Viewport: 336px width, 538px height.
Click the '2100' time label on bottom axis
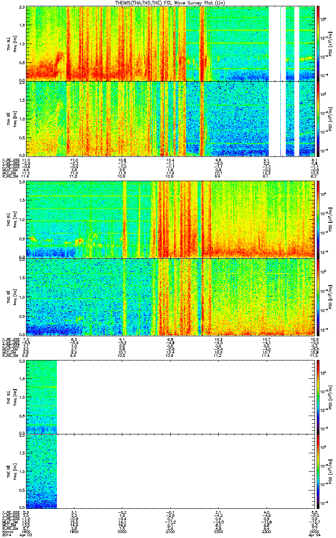tap(170, 532)
